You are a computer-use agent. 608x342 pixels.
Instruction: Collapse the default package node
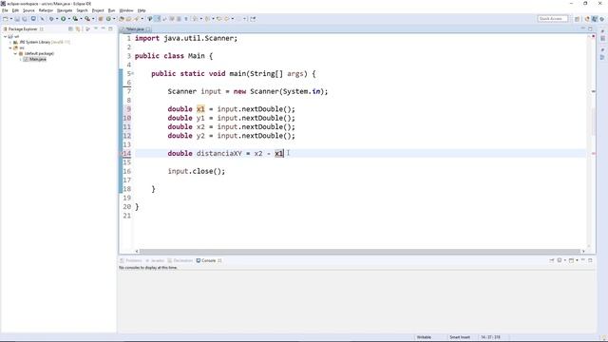point(15,53)
